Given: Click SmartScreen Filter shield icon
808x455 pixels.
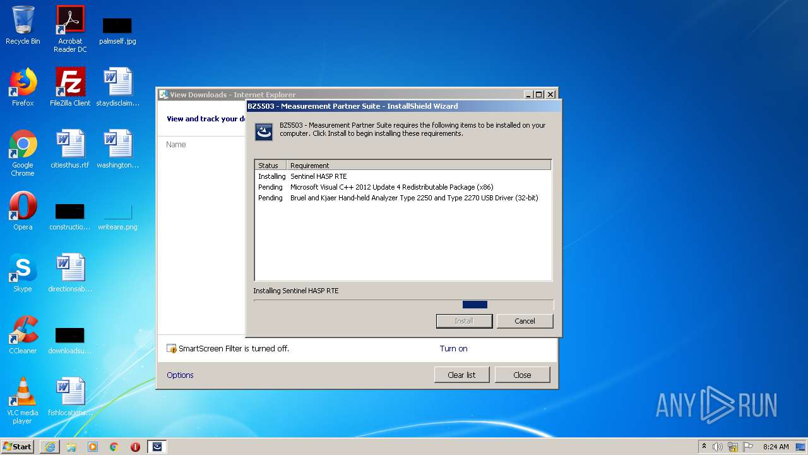Looking at the screenshot, I should (x=171, y=348).
